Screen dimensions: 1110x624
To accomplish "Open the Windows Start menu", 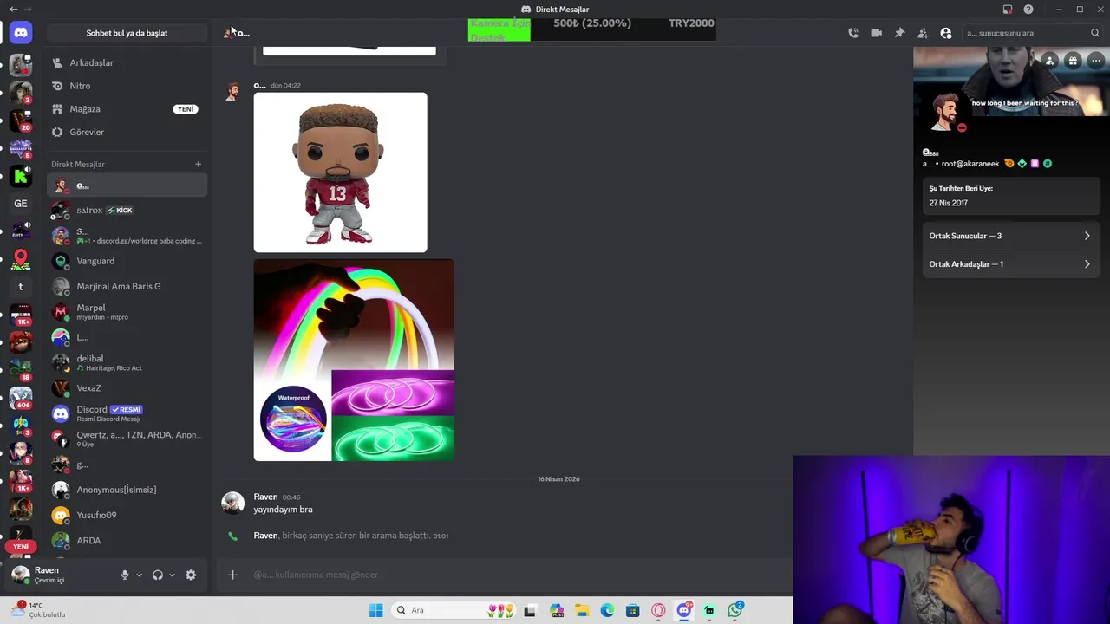I will coord(375,610).
